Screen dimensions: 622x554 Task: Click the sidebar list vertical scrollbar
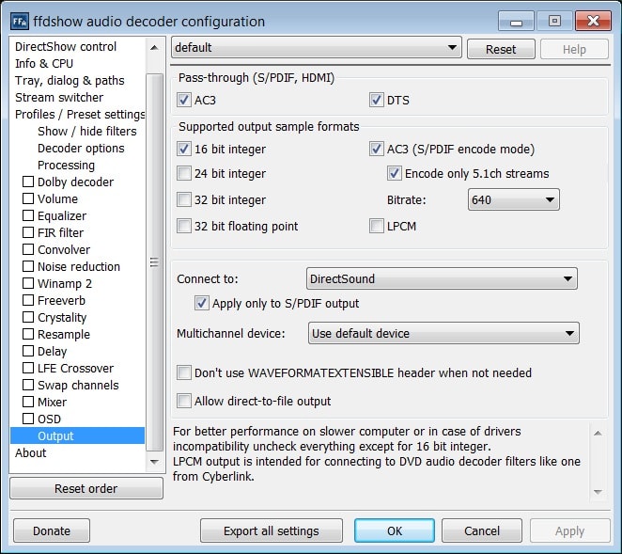pyautogui.click(x=155, y=263)
